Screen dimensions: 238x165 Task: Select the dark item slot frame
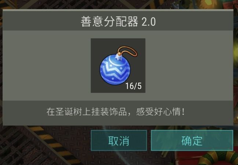118,65
